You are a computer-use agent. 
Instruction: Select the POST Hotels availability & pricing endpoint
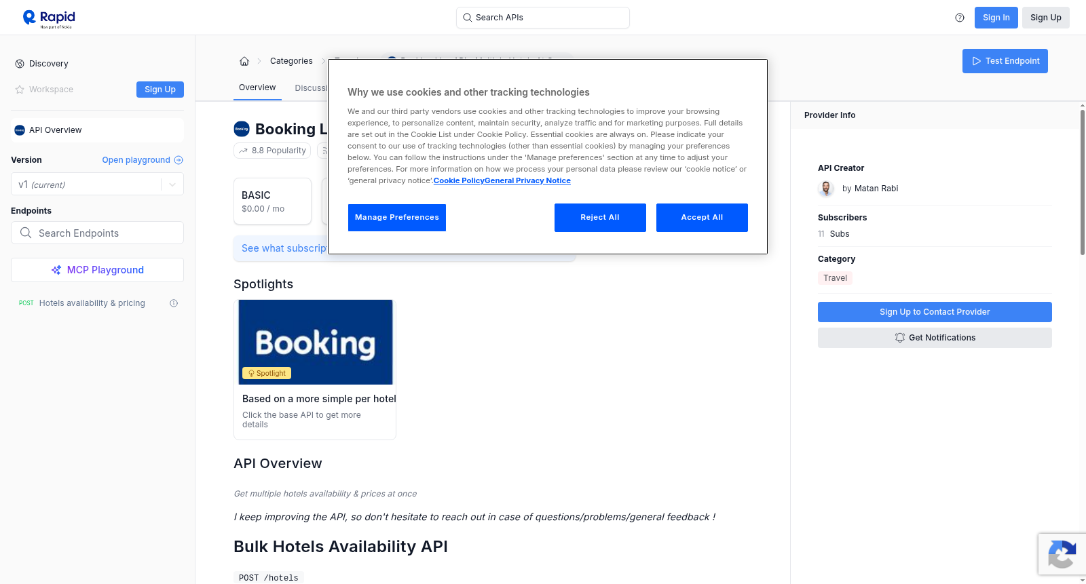pyautogui.click(x=92, y=303)
